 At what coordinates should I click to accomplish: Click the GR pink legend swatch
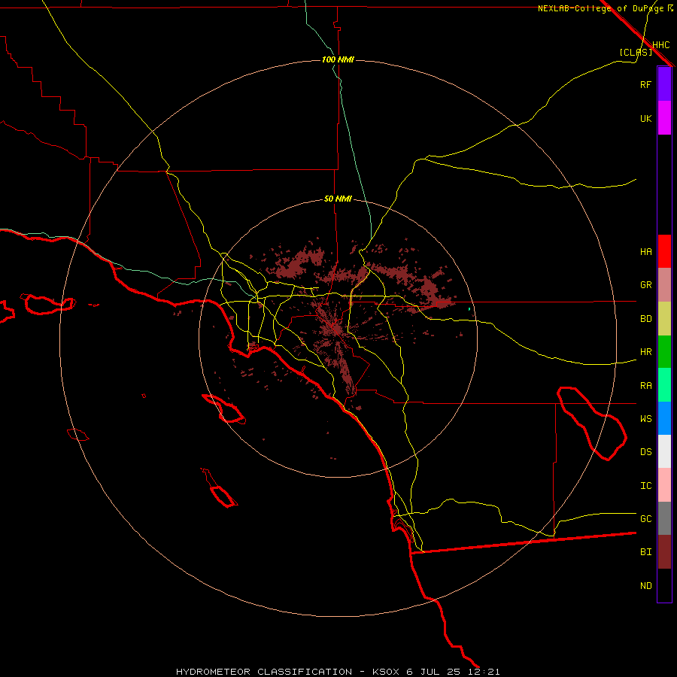664,285
